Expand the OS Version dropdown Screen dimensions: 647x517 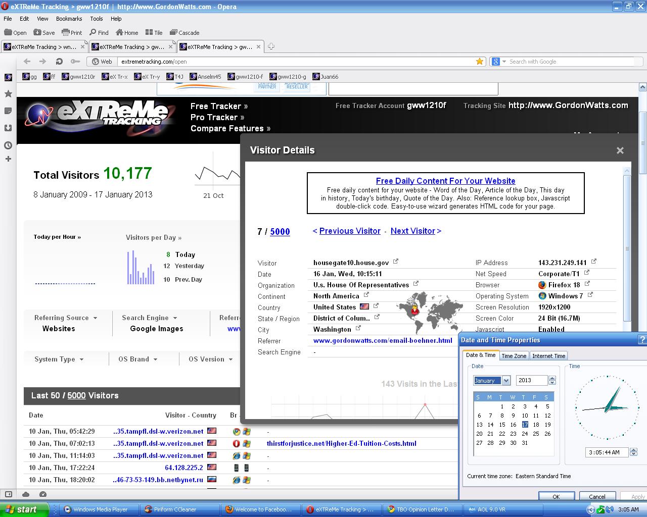coord(230,359)
